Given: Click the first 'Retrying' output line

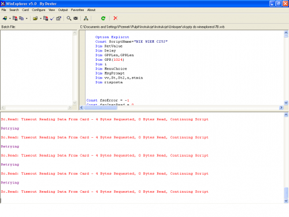Looking at the screenshot, I should [10, 128].
